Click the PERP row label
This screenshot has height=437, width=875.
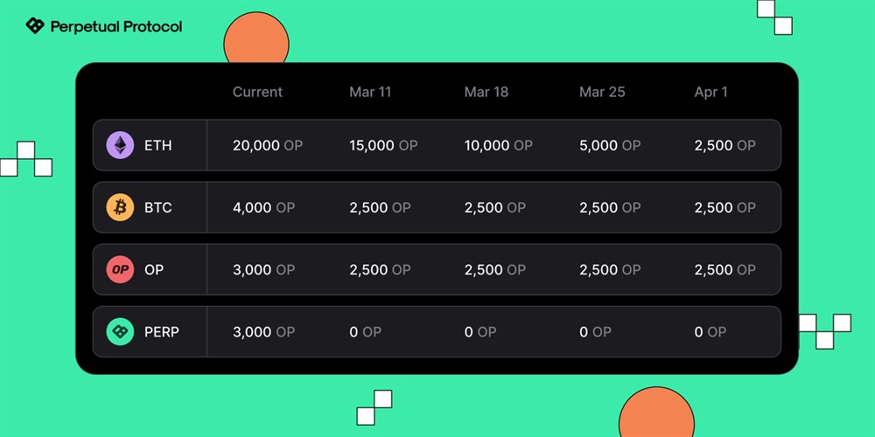[x=161, y=332]
